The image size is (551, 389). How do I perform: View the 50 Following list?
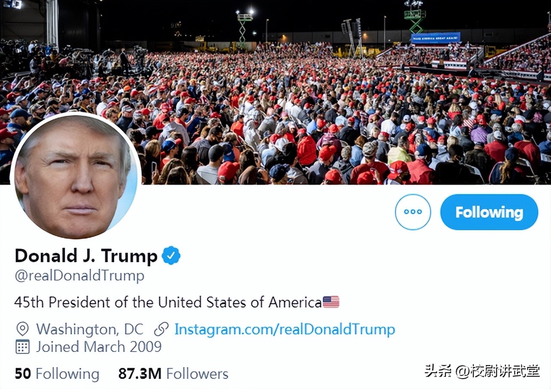pyautogui.click(x=57, y=374)
